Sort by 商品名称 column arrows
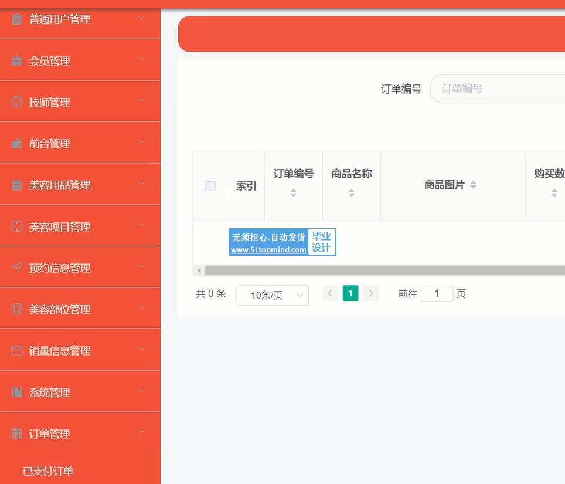The height and width of the screenshot is (484, 565). pos(351,192)
